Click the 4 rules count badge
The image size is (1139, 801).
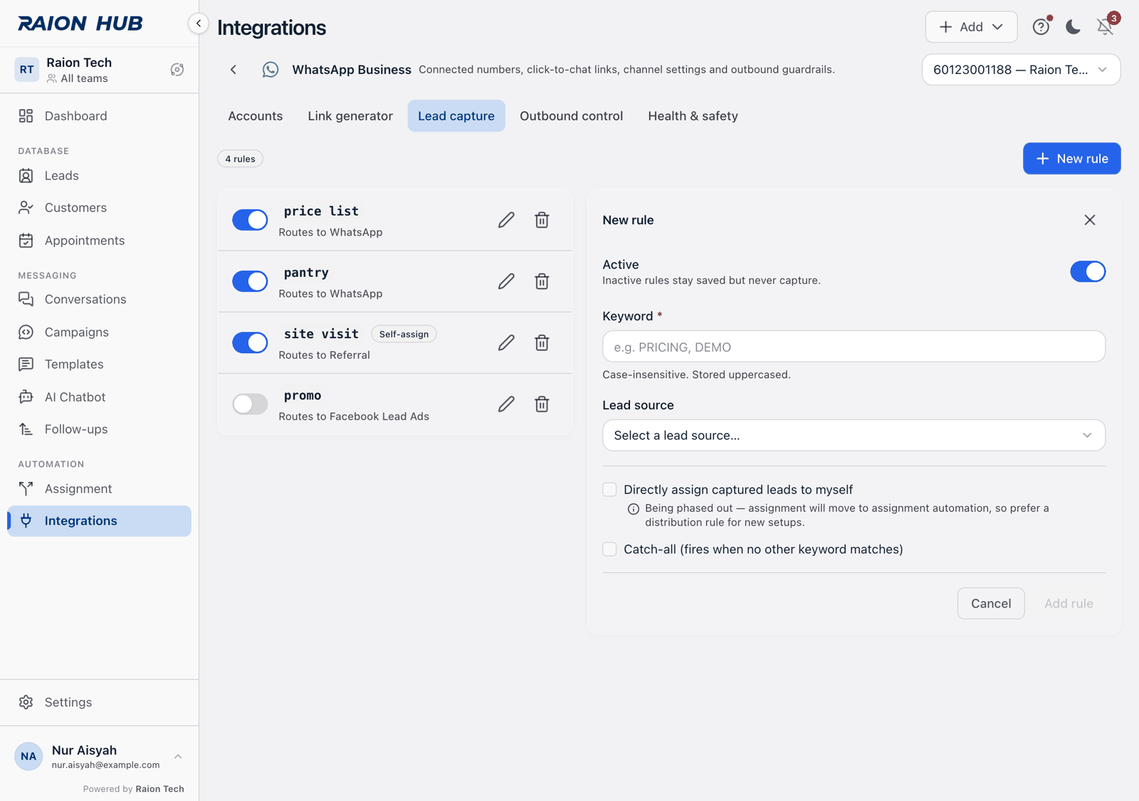(240, 159)
